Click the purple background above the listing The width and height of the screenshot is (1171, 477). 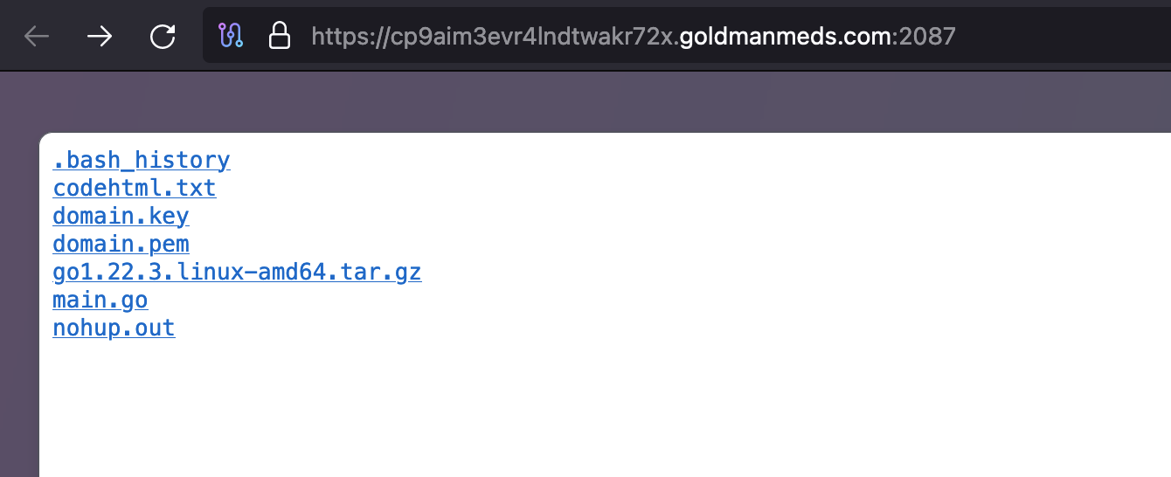[x=585, y=100]
